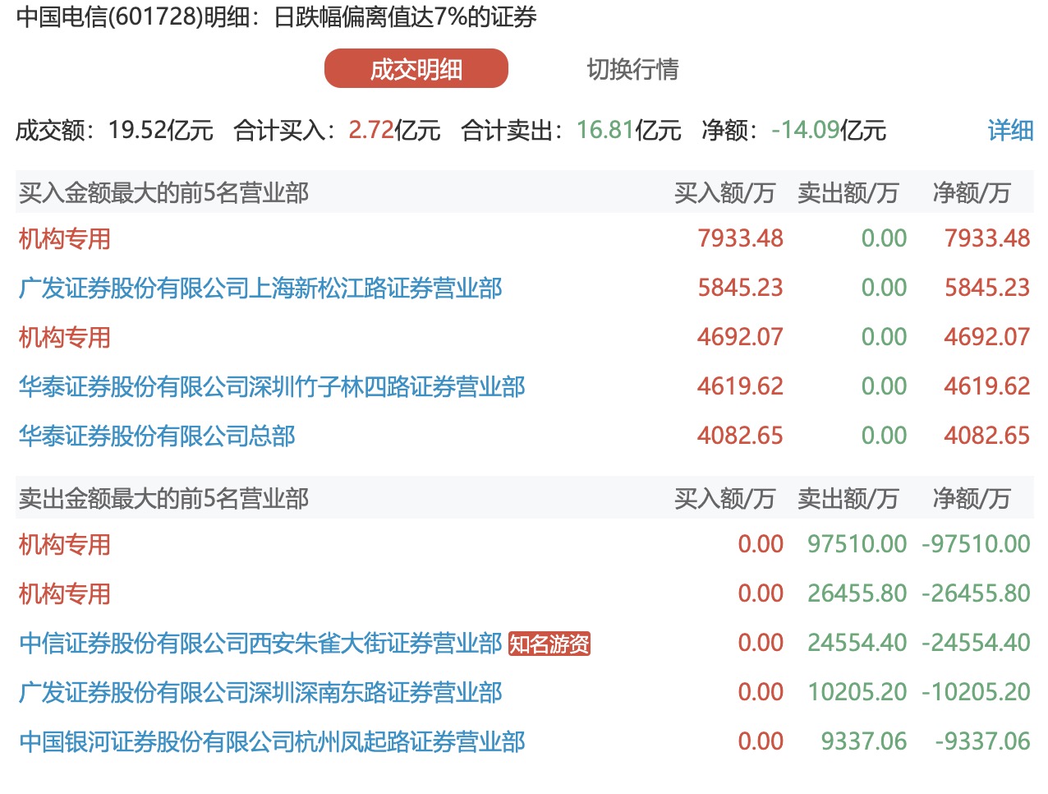Open 中信证券西安朱雀大街证券营业部 link
This screenshot has width=1048, height=794.
pos(260,644)
